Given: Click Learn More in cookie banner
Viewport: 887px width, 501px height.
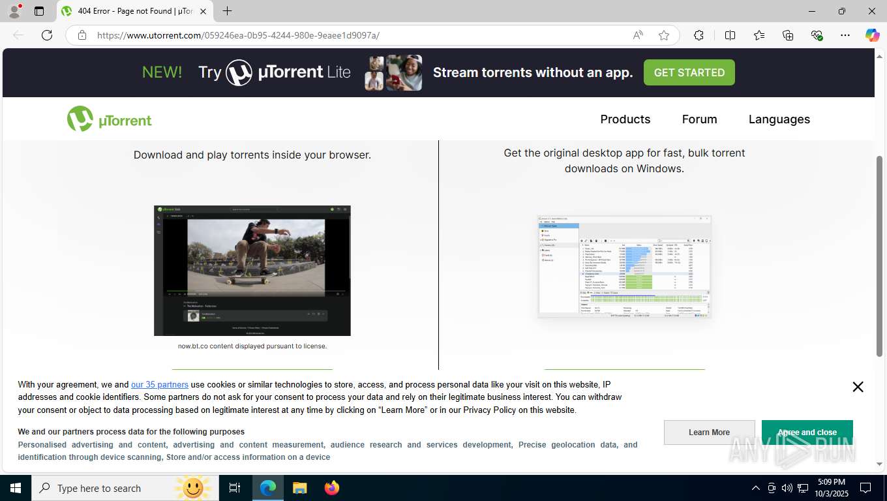Looking at the screenshot, I should pos(709,433).
